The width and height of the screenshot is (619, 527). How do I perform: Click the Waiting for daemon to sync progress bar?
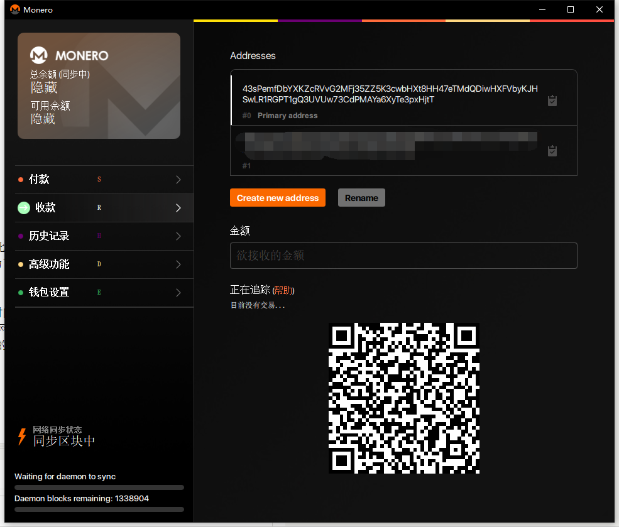tap(99, 487)
